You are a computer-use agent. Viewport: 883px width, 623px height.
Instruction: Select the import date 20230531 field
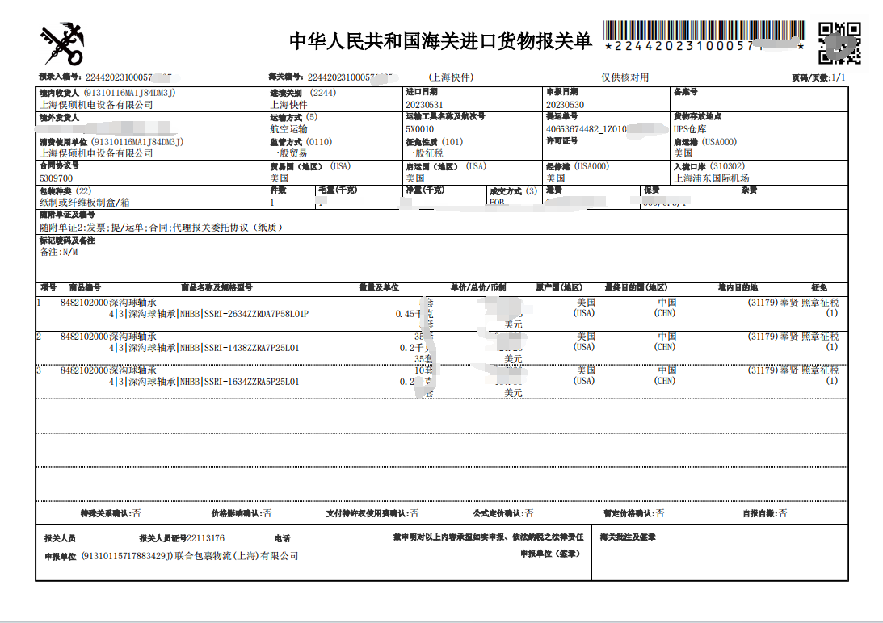click(x=424, y=105)
